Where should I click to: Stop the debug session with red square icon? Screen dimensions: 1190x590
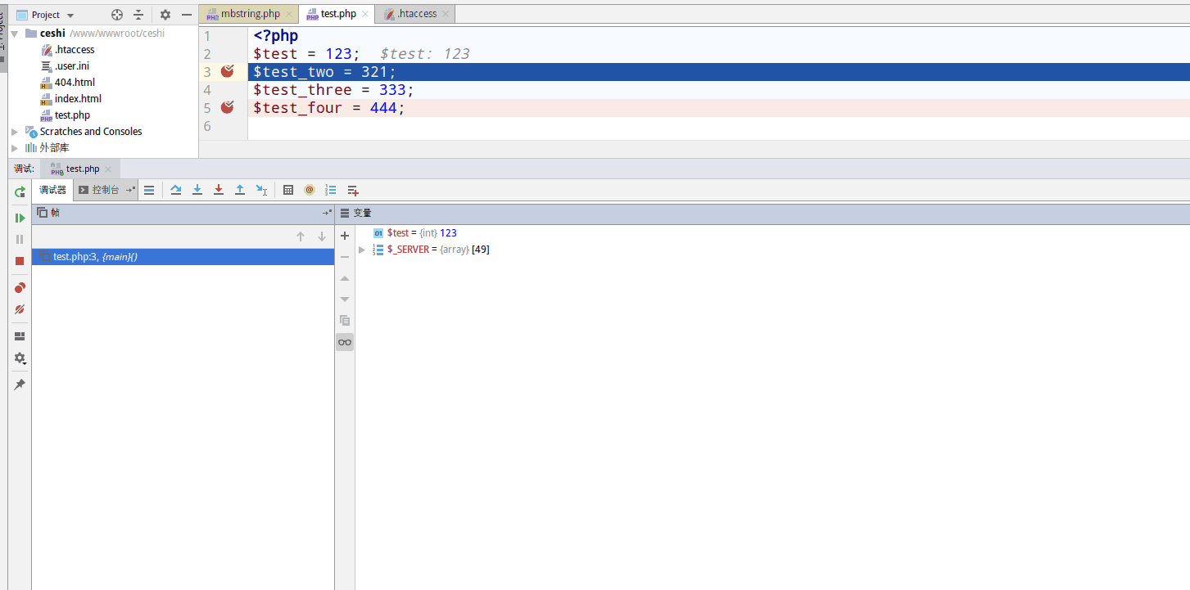[x=20, y=260]
